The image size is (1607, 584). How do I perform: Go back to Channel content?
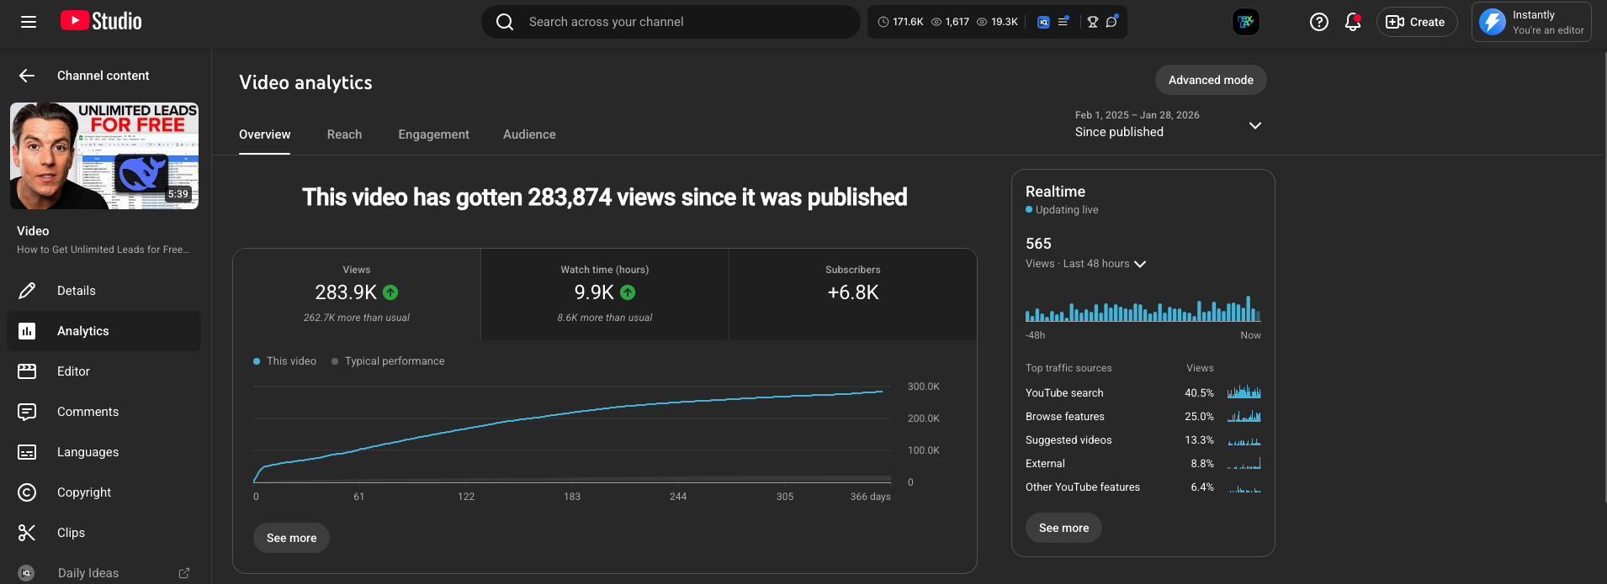(x=27, y=76)
